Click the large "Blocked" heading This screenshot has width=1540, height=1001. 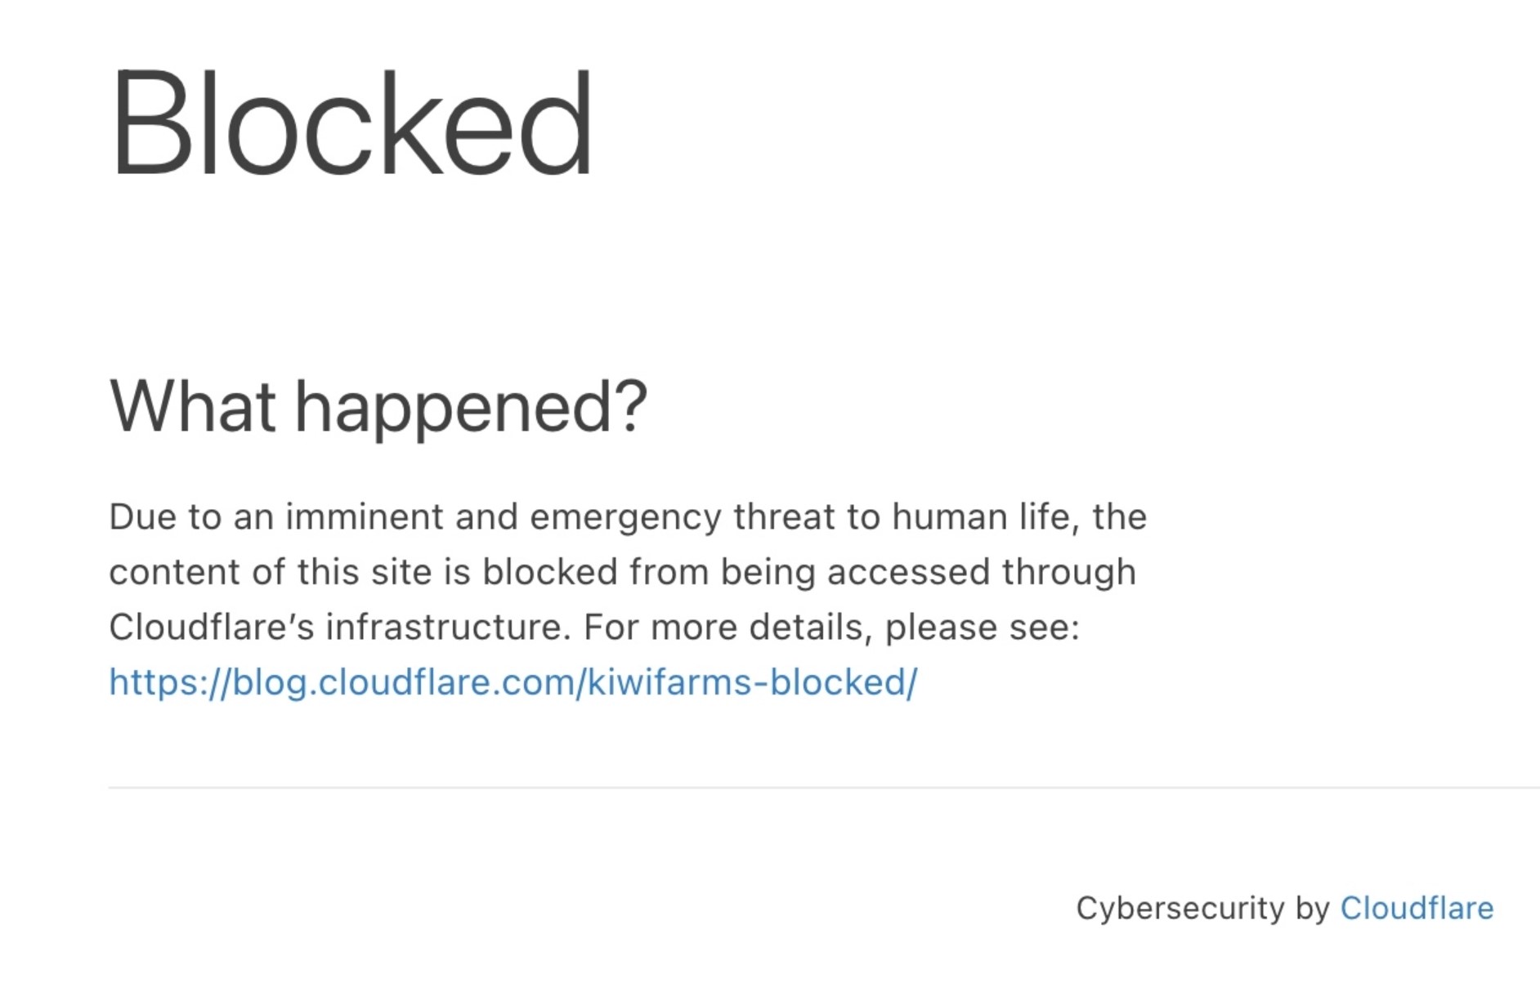[351, 124]
